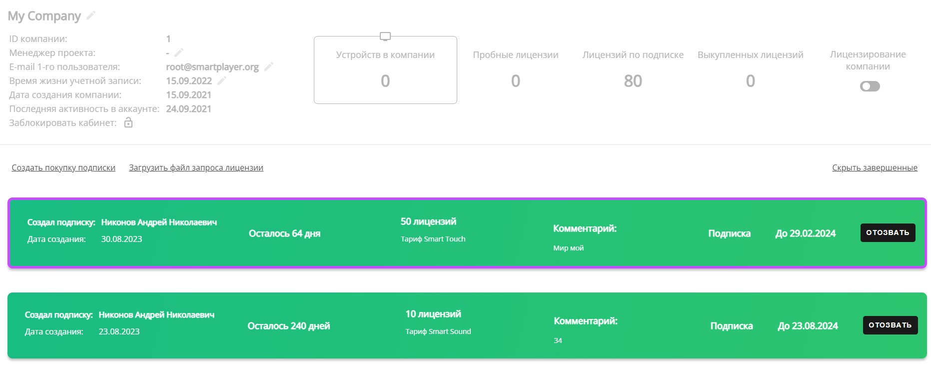Click 'Осталось 240 дней' text
Screen dimensions: 931x372
(x=289, y=326)
